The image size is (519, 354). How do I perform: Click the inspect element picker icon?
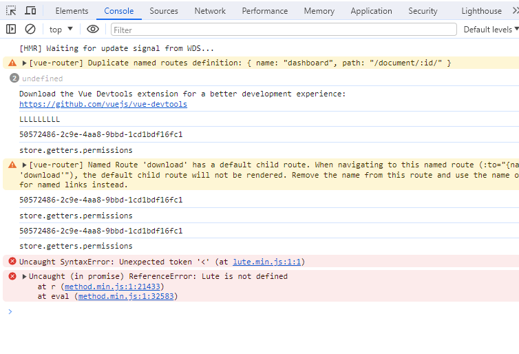(x=11, y=11)
